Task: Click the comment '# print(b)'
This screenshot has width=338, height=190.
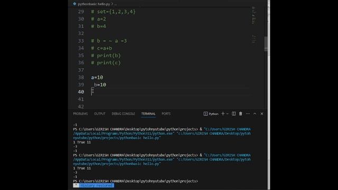Action: [x=106, y=55]
